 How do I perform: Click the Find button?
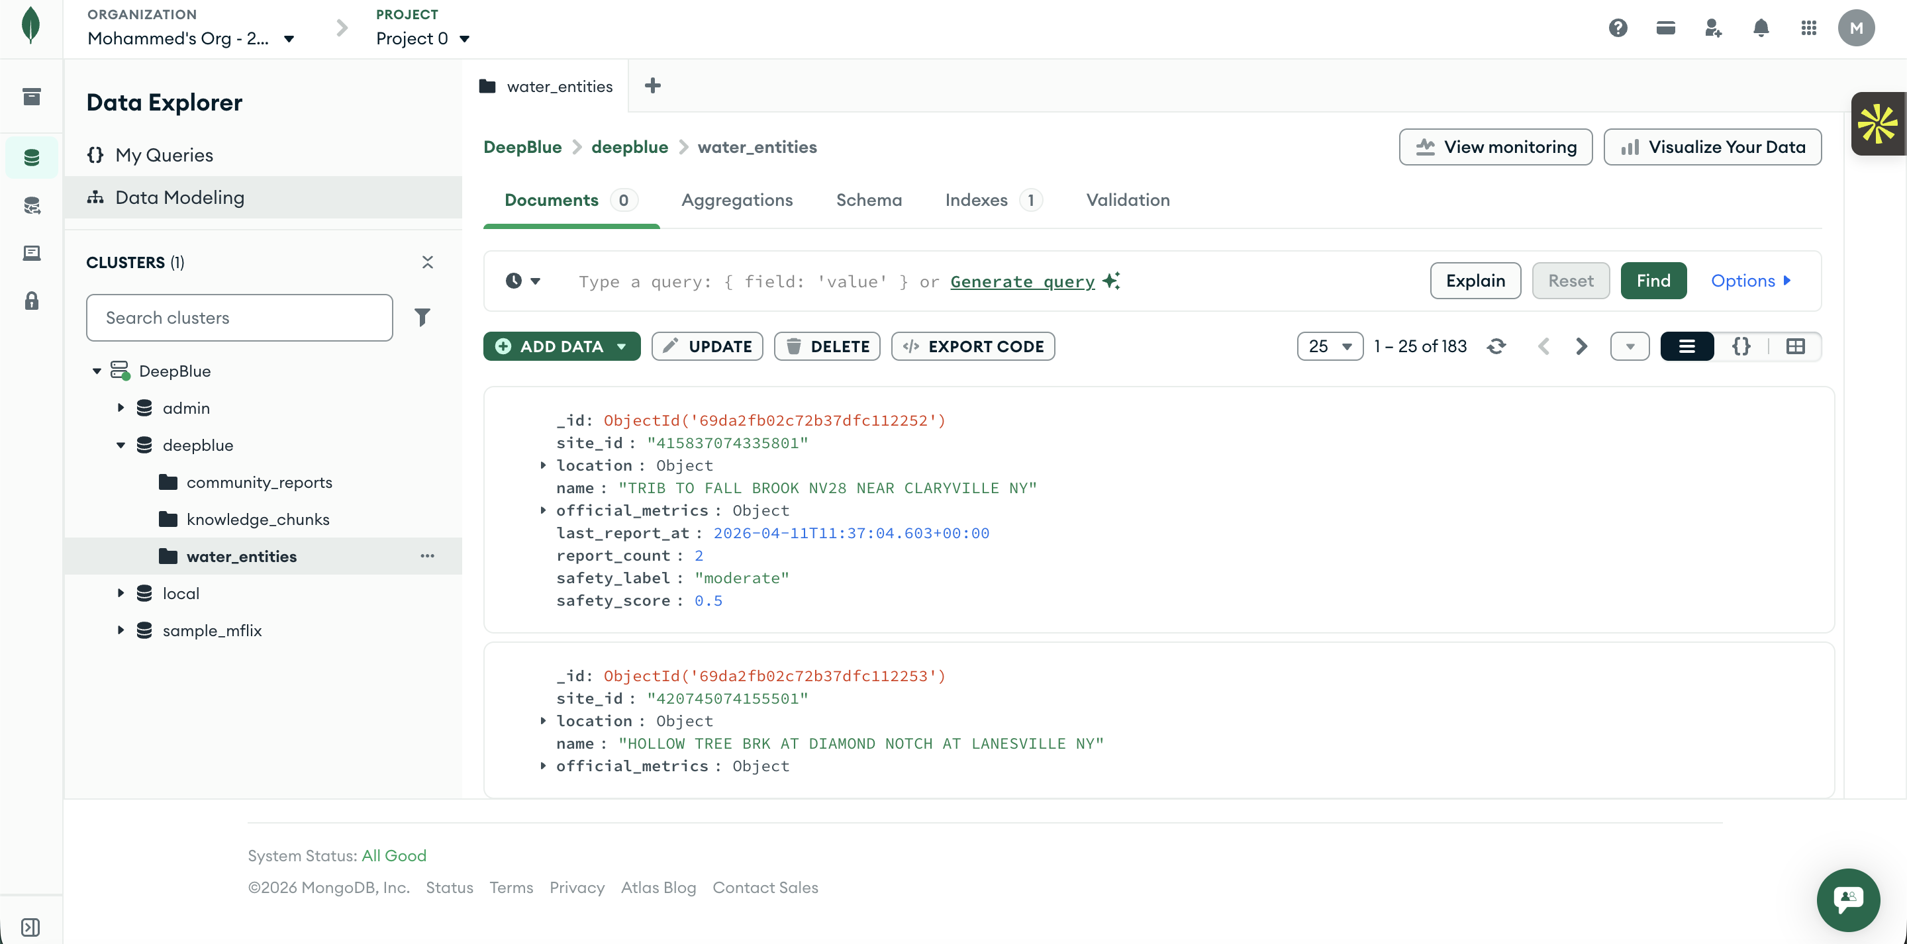(x=1653, y=281)
